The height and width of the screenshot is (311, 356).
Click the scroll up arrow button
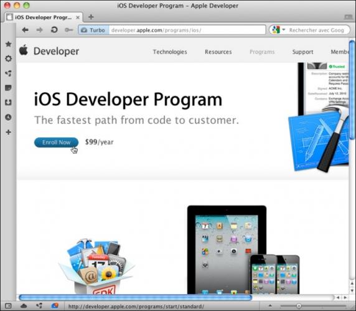coord(352,284)
